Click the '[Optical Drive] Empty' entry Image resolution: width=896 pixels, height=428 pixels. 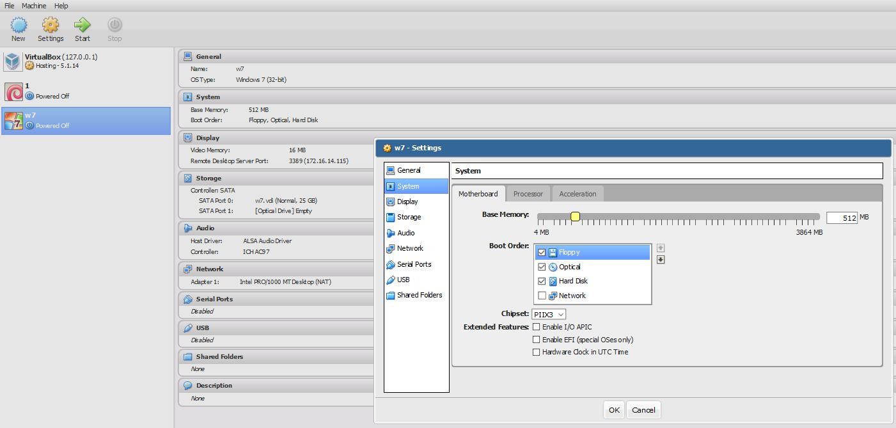pos(283,210)
